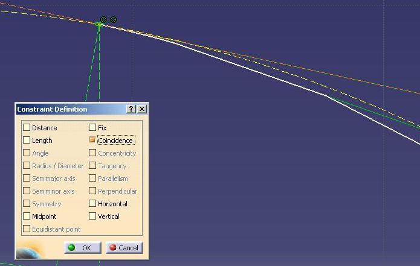Uncheck the Coincidence checkbox
The height and width of the screenshot is (266, 420).
92,140
